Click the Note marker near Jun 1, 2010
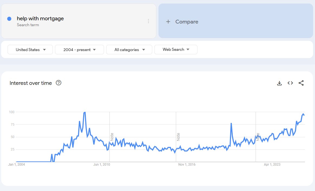The width and height of the screenshot is (315, 191). click(x=112, y=137)
